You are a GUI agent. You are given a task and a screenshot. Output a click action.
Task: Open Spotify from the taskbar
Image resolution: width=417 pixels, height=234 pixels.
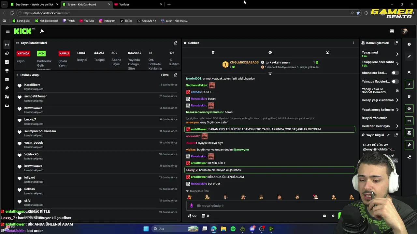click(x=233, y=229)
